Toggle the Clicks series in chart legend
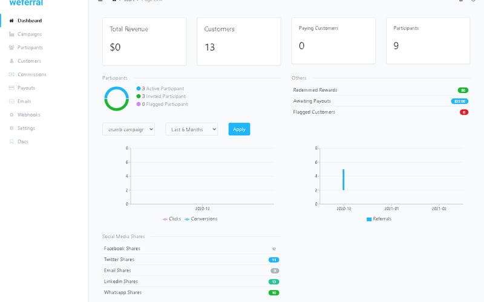Image resolution: width=484 pixels, height=302 pixels. point(172,219)
